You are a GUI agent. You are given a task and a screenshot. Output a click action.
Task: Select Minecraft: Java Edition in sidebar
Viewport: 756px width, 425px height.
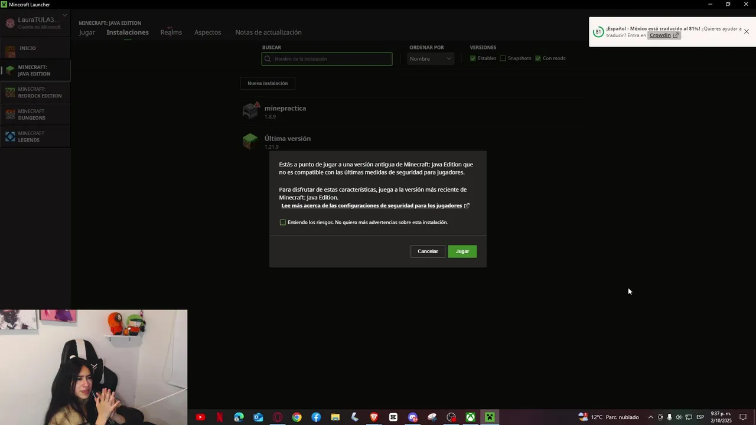[35, 70]
